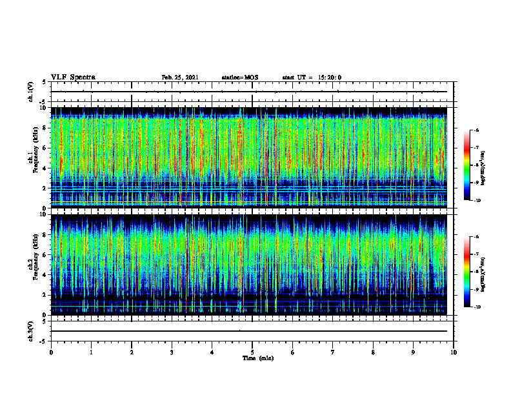This screenshot has width=511, height=395.
Task: Click inside the ch.1 spectrogram panel
Action: 249,157
